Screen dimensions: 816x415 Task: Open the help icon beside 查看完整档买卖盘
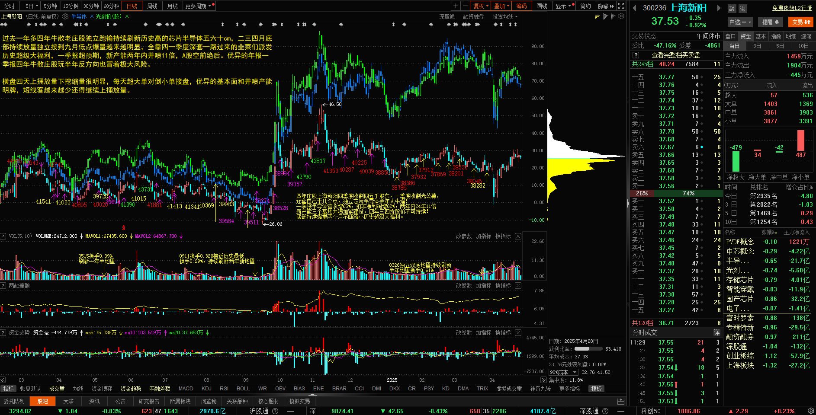(x=636, y=55)
